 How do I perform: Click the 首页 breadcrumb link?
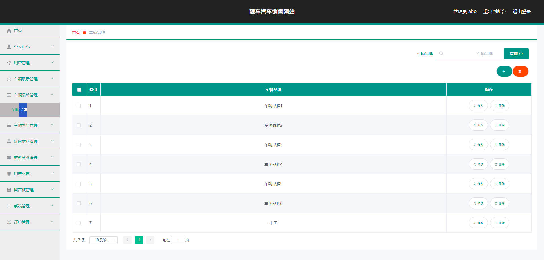[76, 33]
